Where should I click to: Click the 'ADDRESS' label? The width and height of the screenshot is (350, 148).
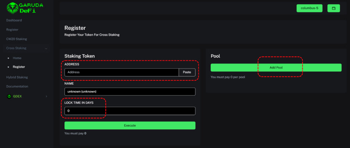click(72, 64)
